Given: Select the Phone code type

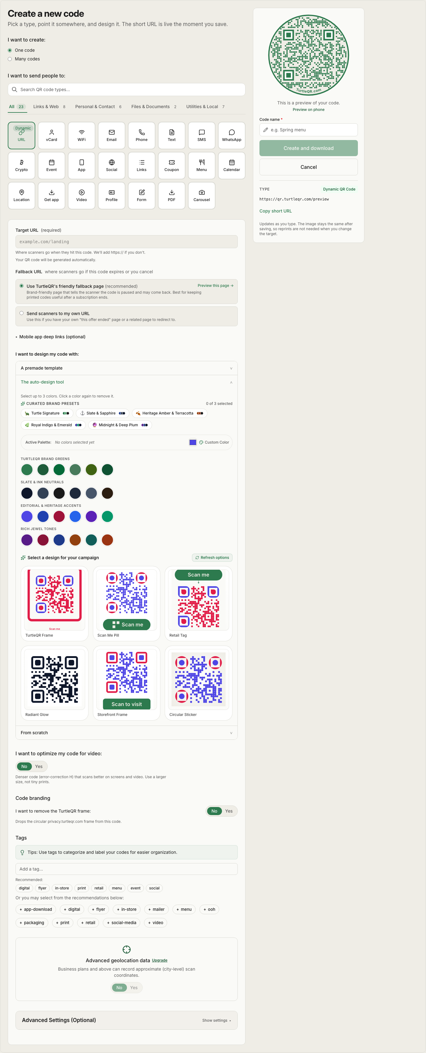Looking at the screenshot, I should coord(142,135).
